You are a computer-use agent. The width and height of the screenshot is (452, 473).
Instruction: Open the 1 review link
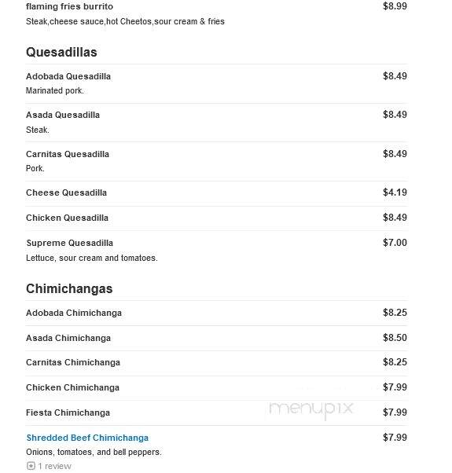(54, 466)
